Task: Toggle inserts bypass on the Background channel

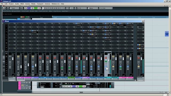Action: [113, 66]
